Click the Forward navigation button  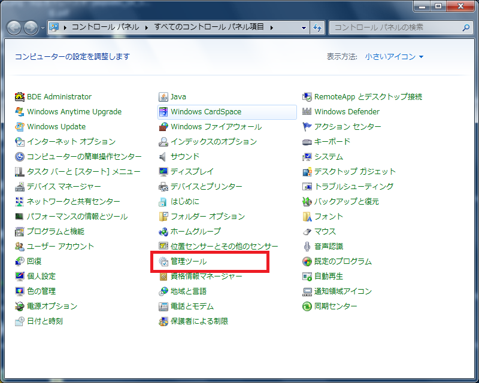pos(31,28)
